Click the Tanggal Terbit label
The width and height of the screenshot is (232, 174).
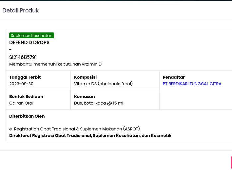(25, 77)
